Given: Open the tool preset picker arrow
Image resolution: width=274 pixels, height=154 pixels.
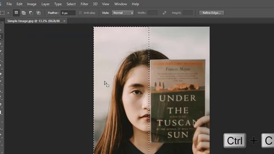Looking at the screenshot, I should coord(8,13).
